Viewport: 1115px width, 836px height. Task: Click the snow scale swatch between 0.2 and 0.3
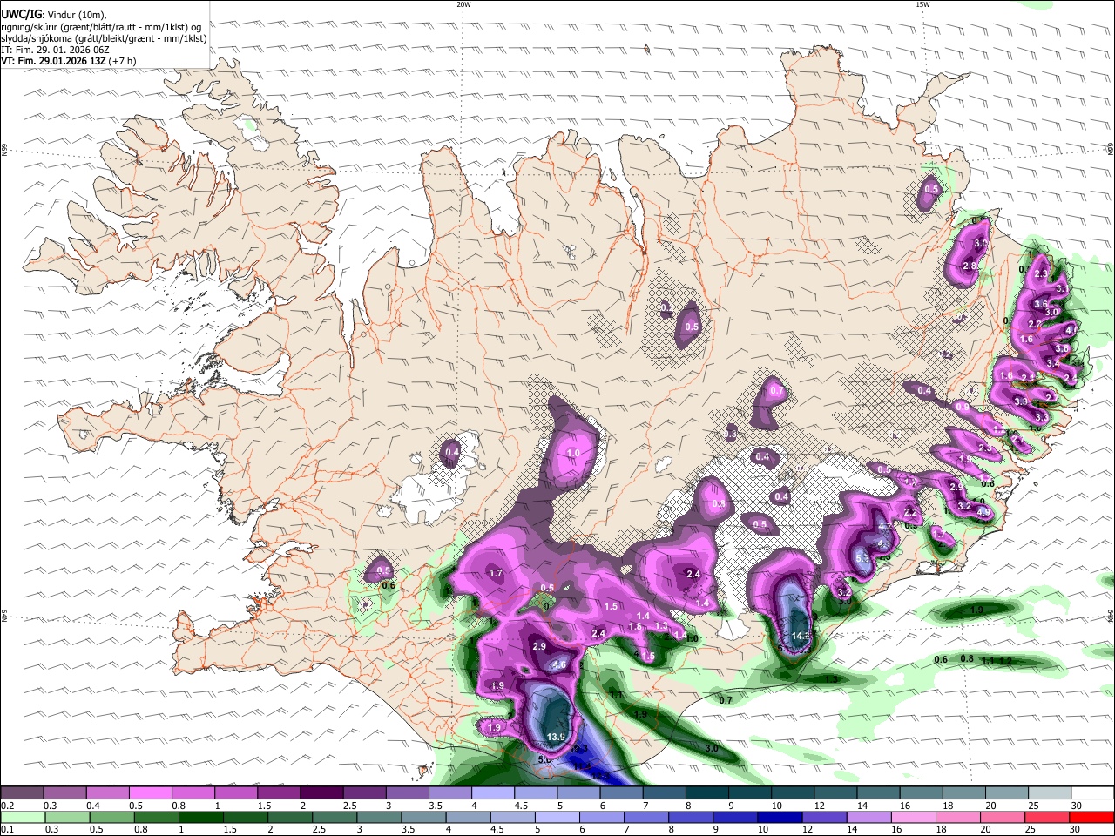23,793
